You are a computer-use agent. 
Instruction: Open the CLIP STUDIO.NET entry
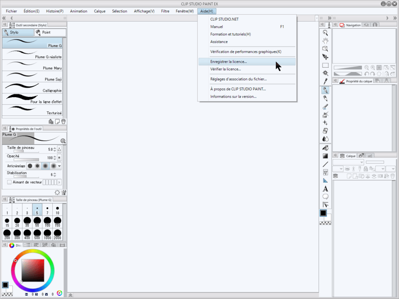click(x=247, y=19)
